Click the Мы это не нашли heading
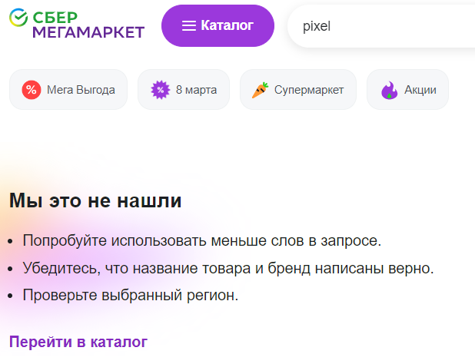 [95, 200]
